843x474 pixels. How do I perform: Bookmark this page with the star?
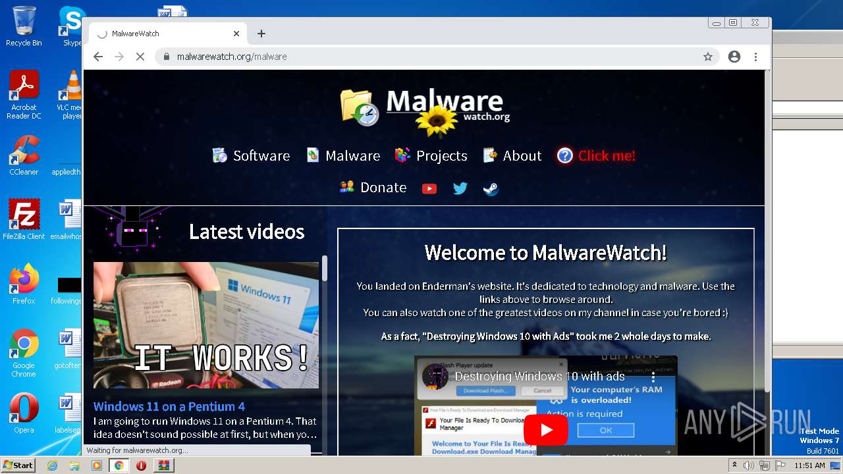click(x=708, y=57)
